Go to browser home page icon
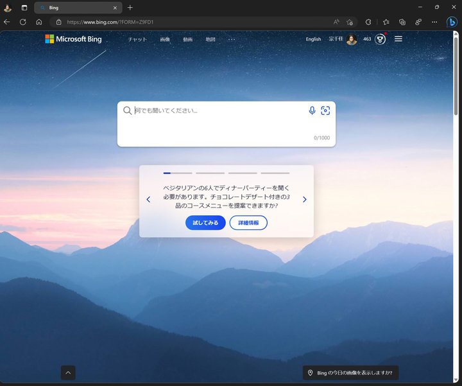This screenshot has width=462, height=386. click(x=39, y=22)
